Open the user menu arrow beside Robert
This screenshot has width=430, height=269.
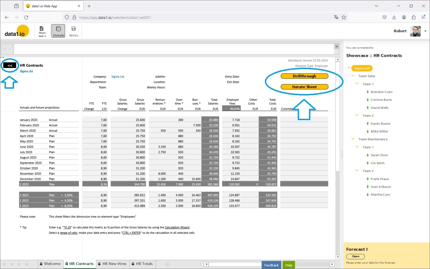point(425,31)
